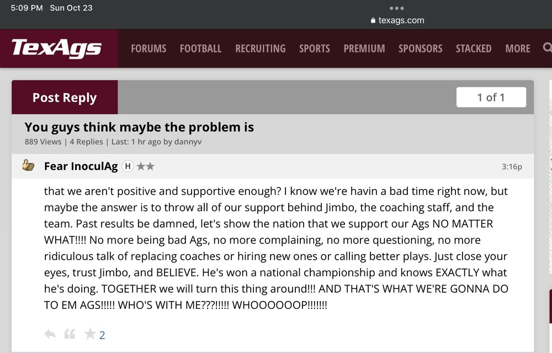
Task: Open the PREMIUM nav item
Action: [364, 49]
